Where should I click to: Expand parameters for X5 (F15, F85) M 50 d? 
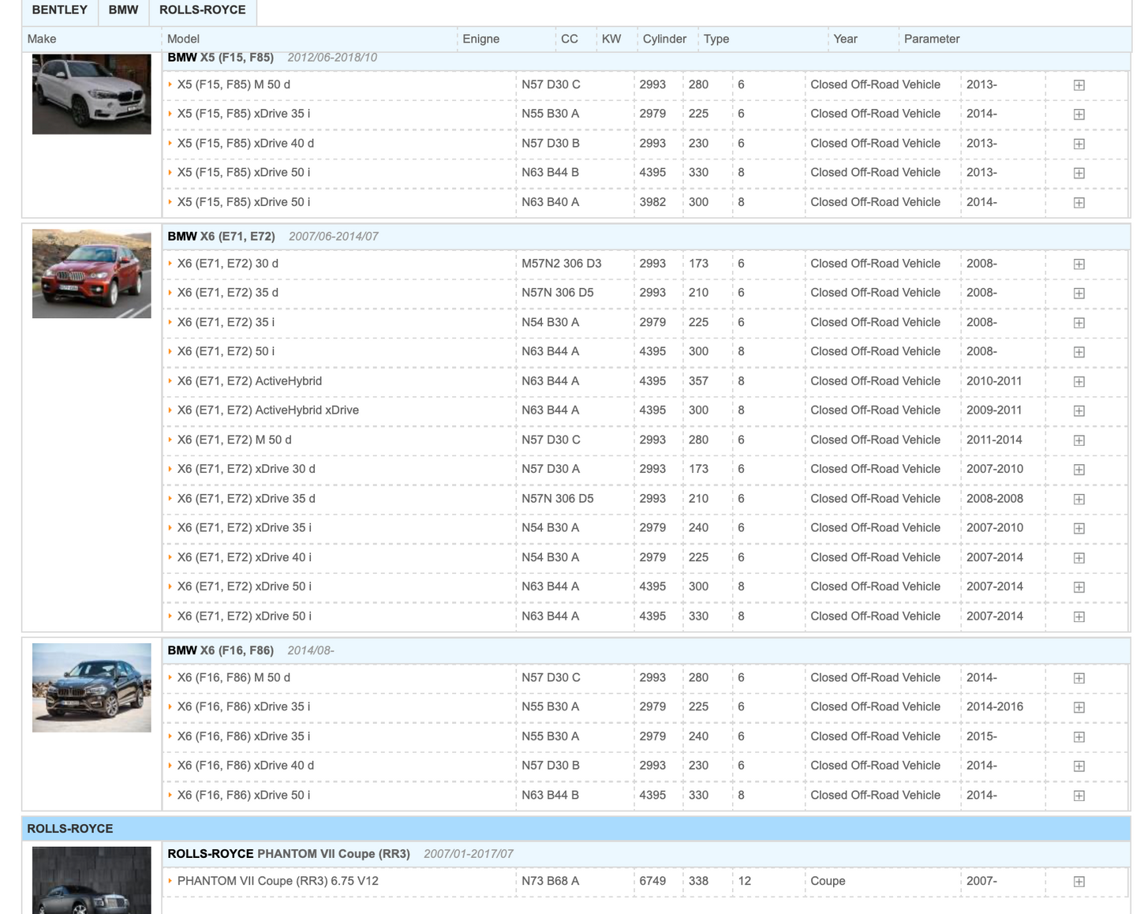coord(1078,85)
